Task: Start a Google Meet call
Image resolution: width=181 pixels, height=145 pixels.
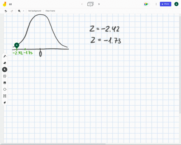Action: click(x=146, y=4)
